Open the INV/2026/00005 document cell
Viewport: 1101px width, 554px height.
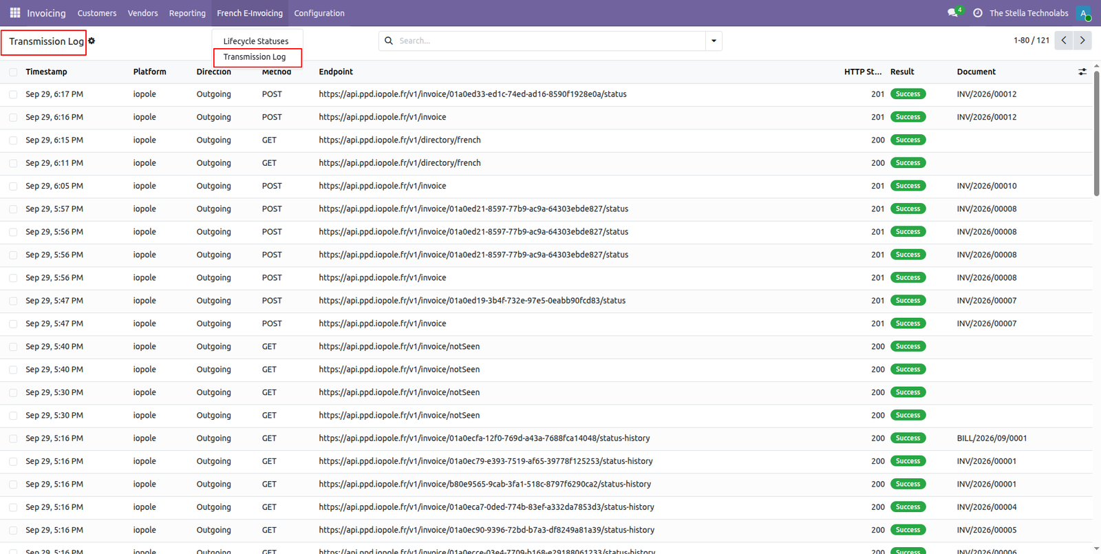pyautogui.click(x=986, y=530)
